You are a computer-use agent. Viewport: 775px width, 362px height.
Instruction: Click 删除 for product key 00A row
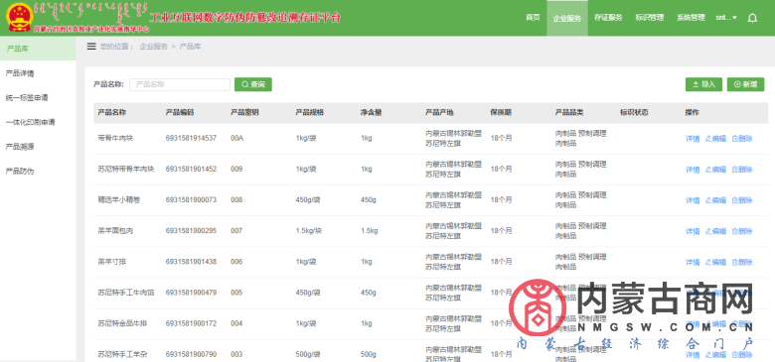click(742, 139)
